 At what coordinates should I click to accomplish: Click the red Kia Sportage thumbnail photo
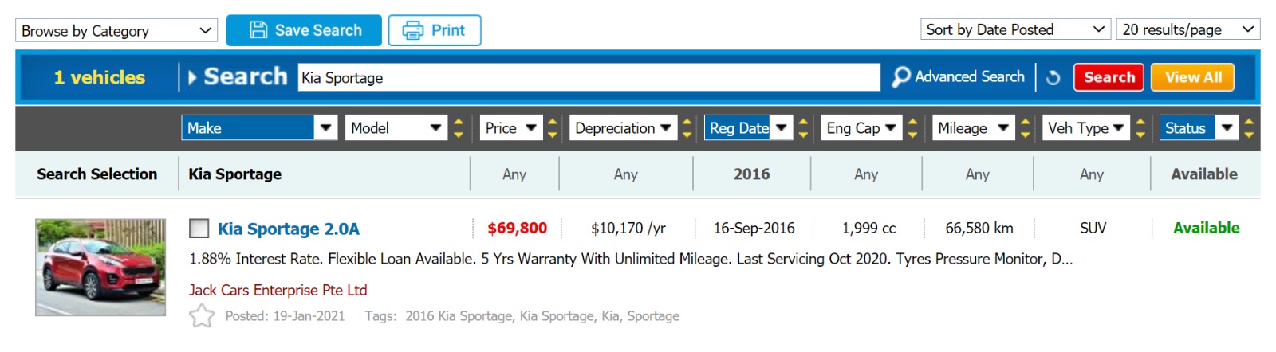click(100, 268)
